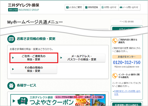This screenshot has width=148, height=106.
Task: Click ご住所・ご連絡先の照会・変更 button
Action: [34, 58]
